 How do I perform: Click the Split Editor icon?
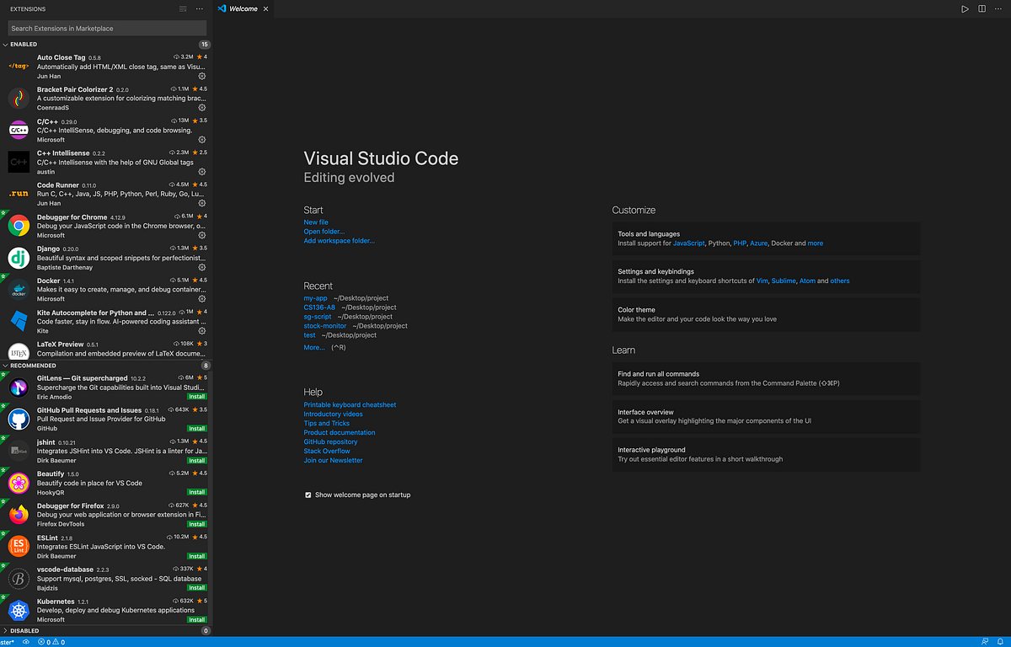982,8
